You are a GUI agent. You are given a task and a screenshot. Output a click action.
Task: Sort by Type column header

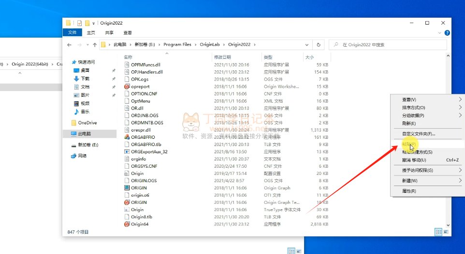point(282,57)
